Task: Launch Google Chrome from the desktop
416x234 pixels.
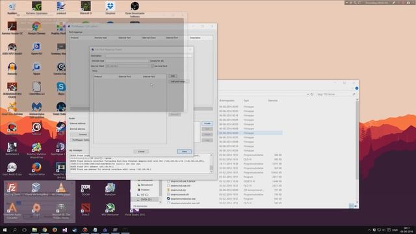Action: pyautogui.click(x=36, y=28)
